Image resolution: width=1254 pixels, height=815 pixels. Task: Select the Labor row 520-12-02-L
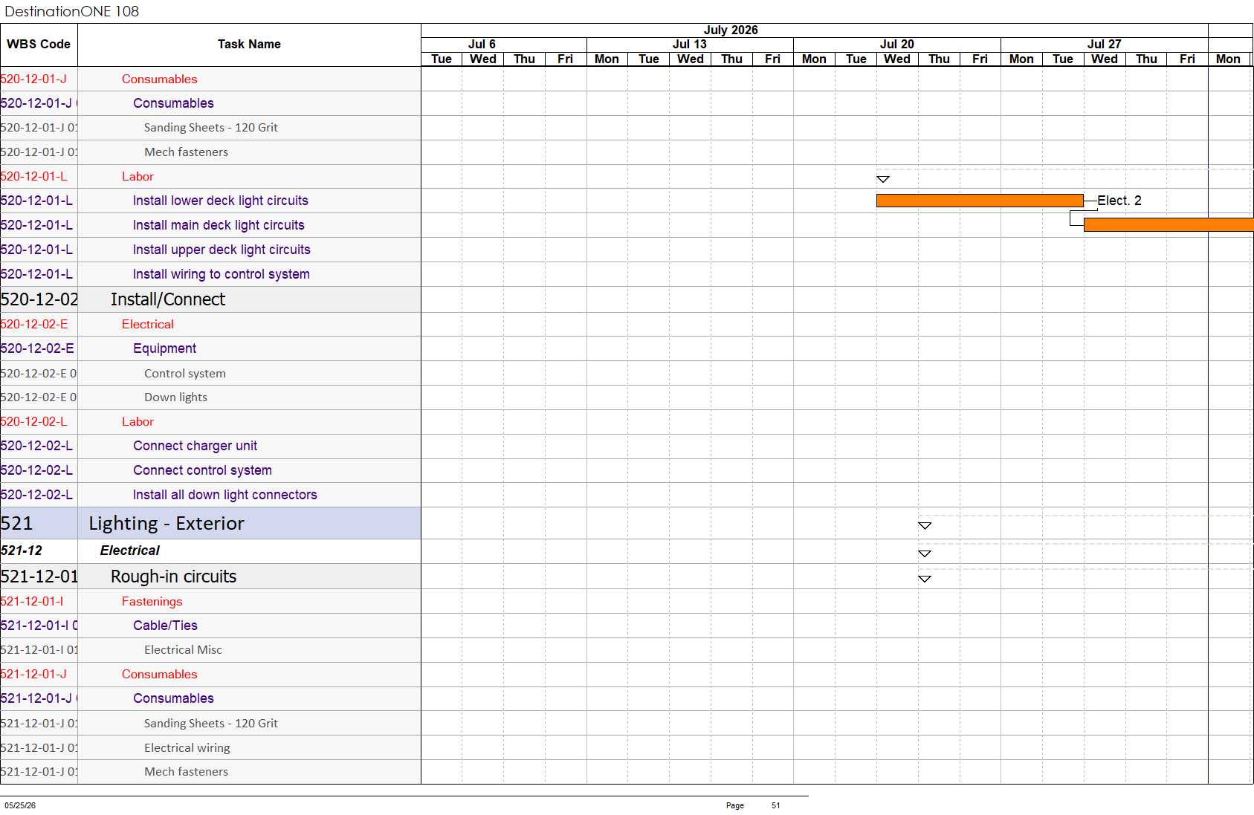[210, 422]
